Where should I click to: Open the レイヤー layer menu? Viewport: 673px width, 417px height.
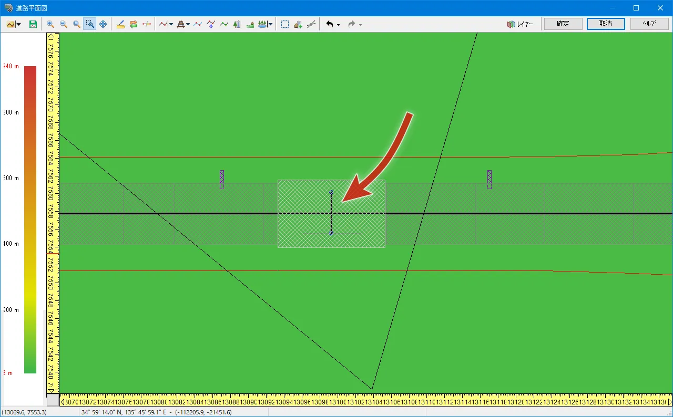(x=520, y=24)
